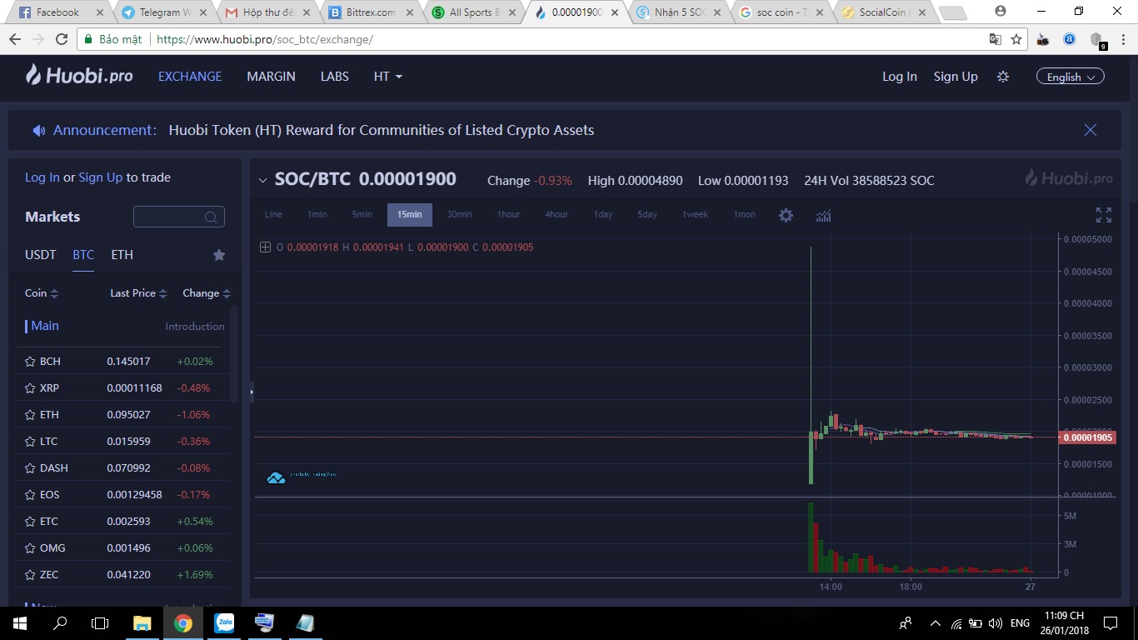This screenshot has height=640, width=1138.
Task: Show hidden system tray icons
Action: 935,622
